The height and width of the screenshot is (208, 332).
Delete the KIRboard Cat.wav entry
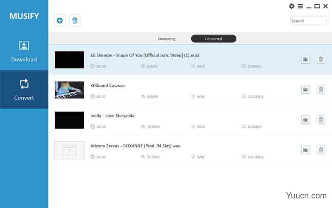tap(321, 90)
